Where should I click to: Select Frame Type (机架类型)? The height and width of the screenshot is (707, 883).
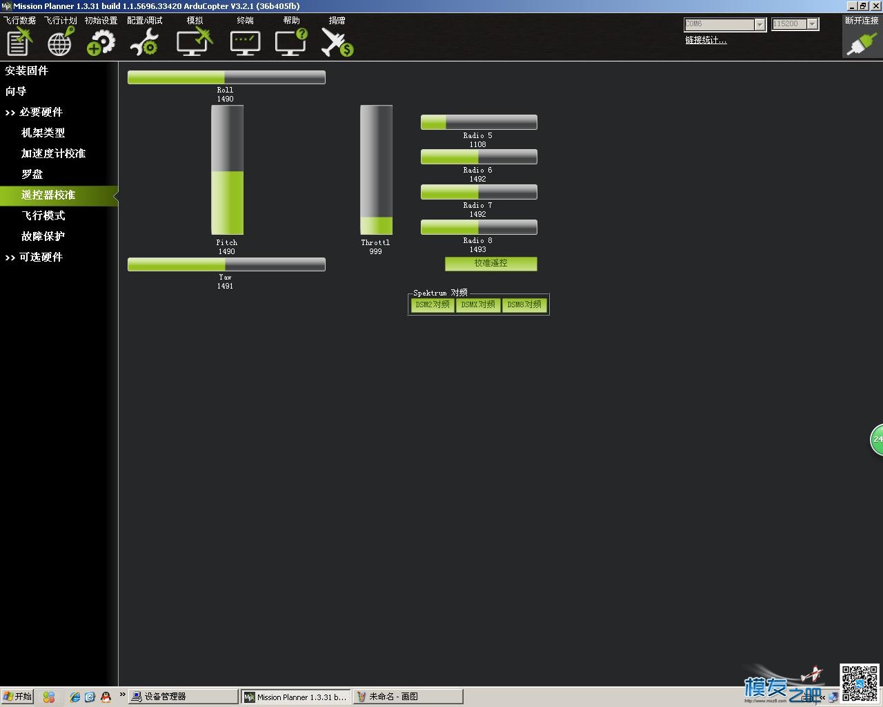43,133
